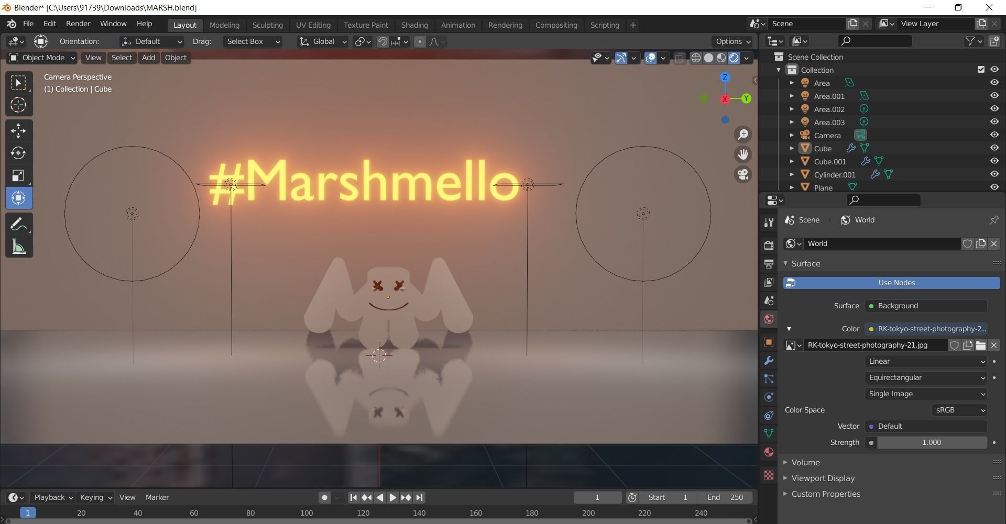Open the Modifier properties tab
The width and height of the screenshot is (1006, 524).
[x=769, y=360]
